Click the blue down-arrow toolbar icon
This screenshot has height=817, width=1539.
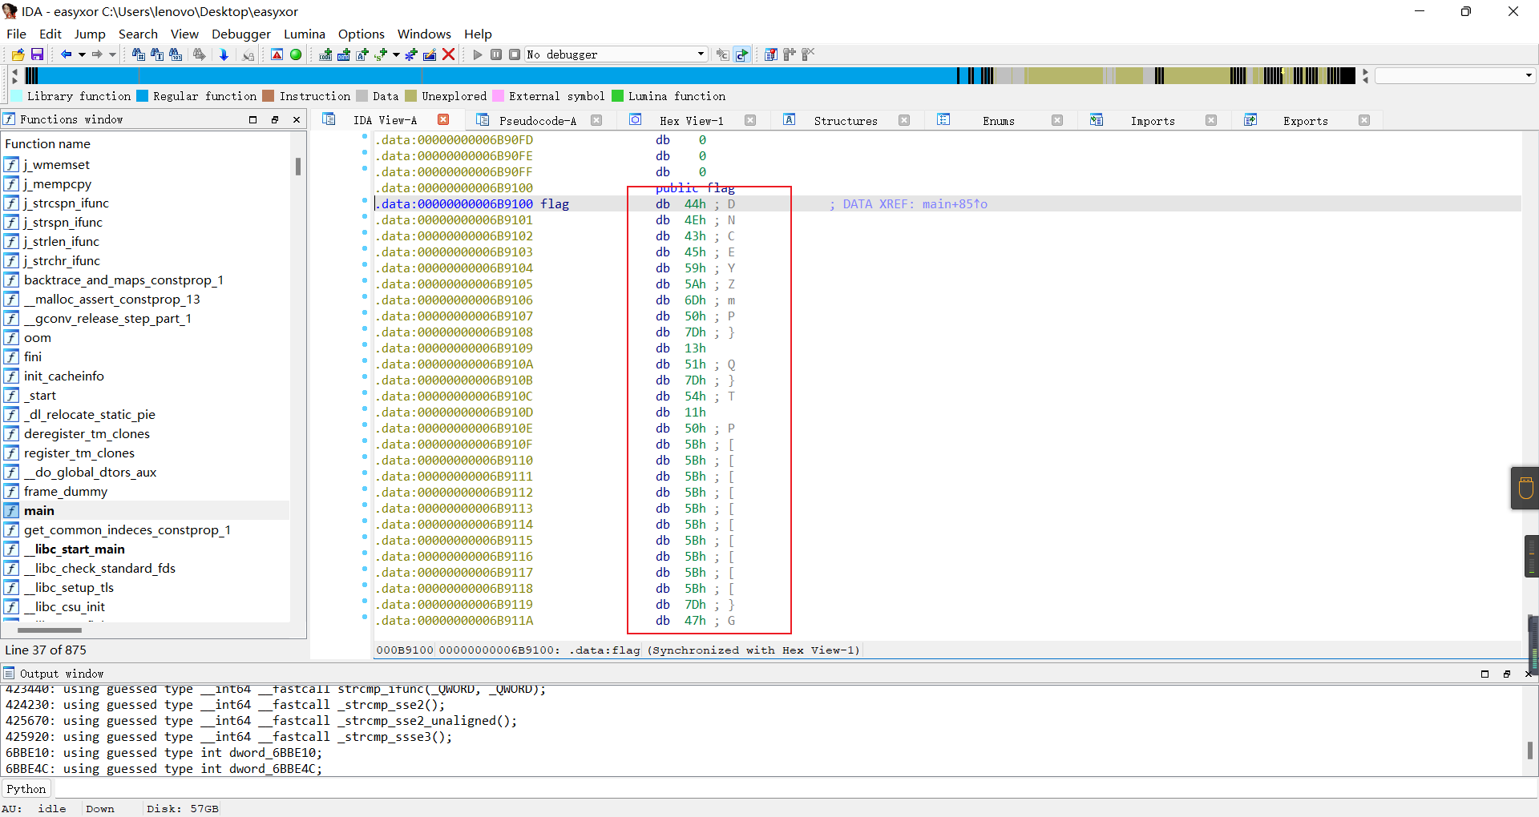click(224, 54)
